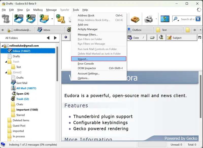203x148 pixels.
Task: Select the Sent Mail folder
Action: pos(22,83)
